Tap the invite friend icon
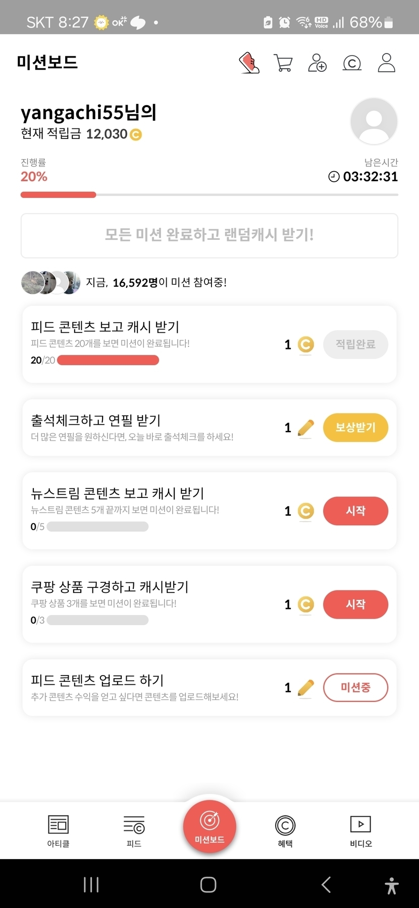Viewport: 419px width, 908px height. 318,63
